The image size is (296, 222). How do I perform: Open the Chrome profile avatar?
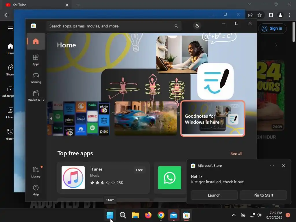pyautogui.click(x=280, y=15)
